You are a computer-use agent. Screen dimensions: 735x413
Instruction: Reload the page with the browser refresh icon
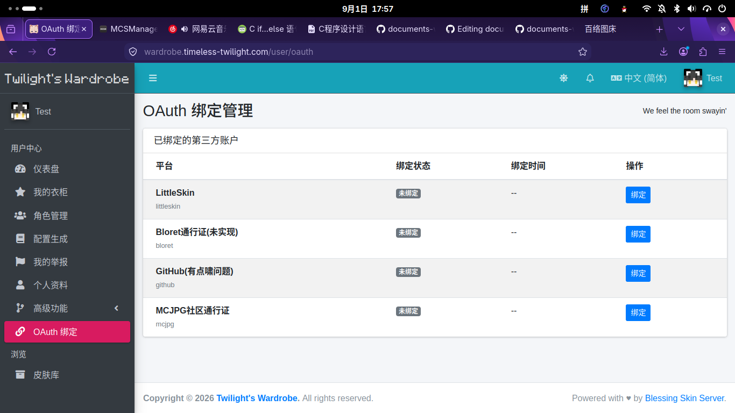(52, 52)
